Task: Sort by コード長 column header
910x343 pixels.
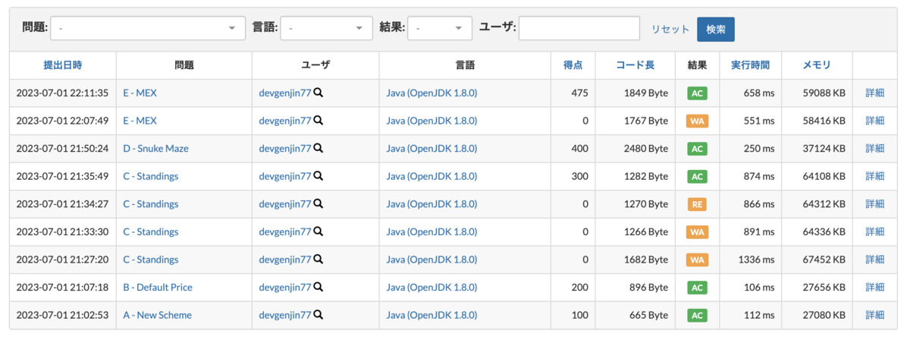Action: 635,65
